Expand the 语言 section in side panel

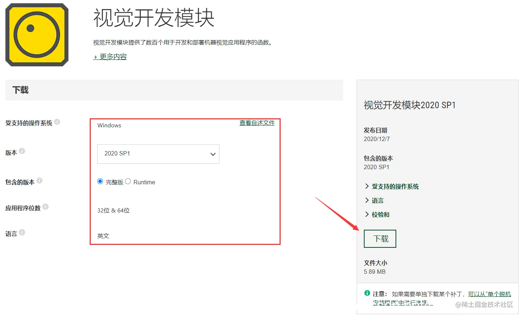tap(374, 201)
